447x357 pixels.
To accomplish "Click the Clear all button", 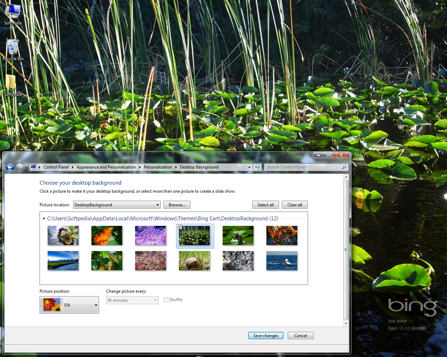I will click(295, 205).
